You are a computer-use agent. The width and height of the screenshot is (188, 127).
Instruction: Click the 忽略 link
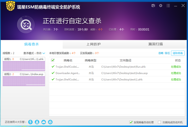(x=161, y=53)
